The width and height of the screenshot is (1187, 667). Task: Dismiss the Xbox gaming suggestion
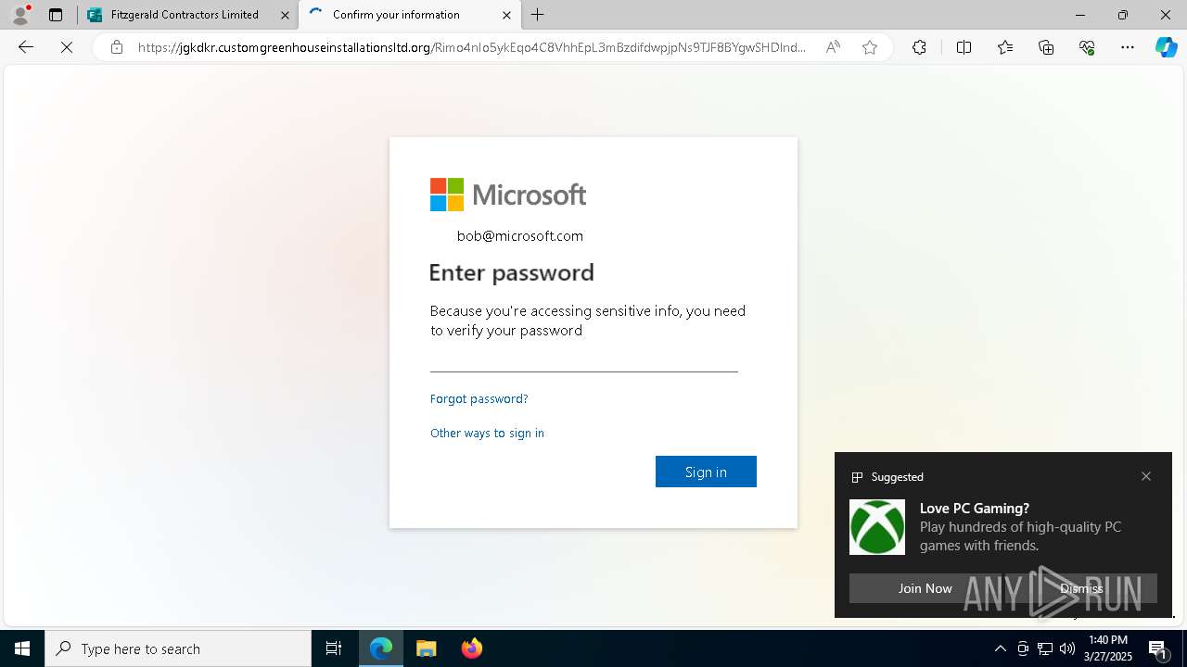pyautogui.click(x=1081, y=588)
